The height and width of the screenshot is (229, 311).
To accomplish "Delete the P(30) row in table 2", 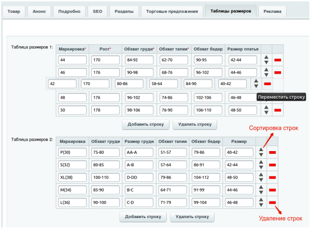I will [x=271, y=152].
